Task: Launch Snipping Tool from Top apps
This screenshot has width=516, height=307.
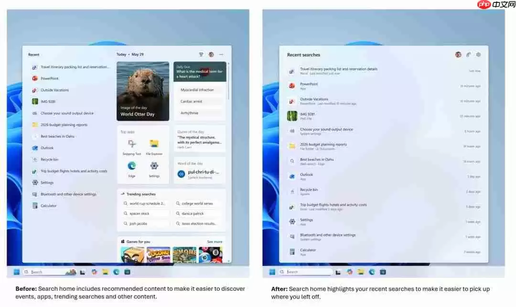Action: (132, 147)
